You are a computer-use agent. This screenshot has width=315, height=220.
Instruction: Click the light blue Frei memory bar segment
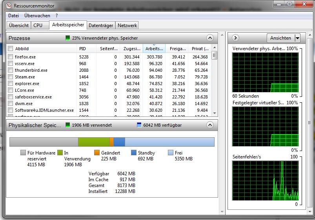(169, 142)
